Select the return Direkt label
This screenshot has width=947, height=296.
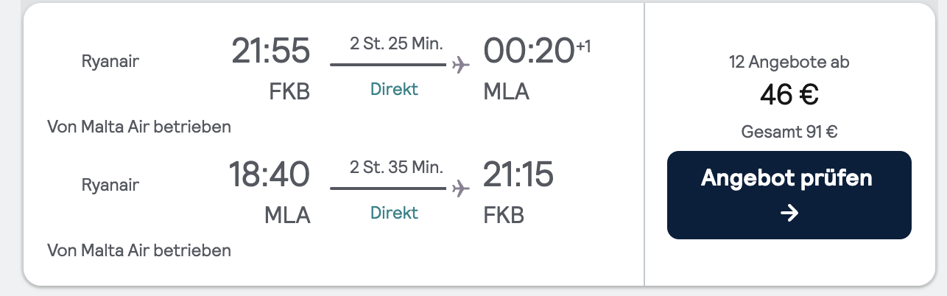(x=394, y=213)
